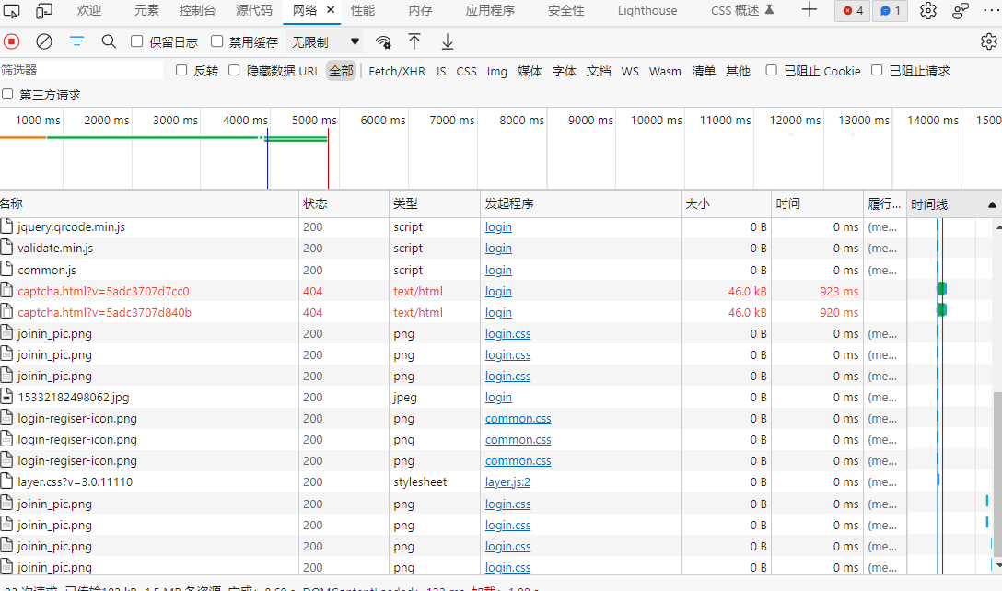Toggle the filter funnel icon
The image size is (1002, 591).
76,42
